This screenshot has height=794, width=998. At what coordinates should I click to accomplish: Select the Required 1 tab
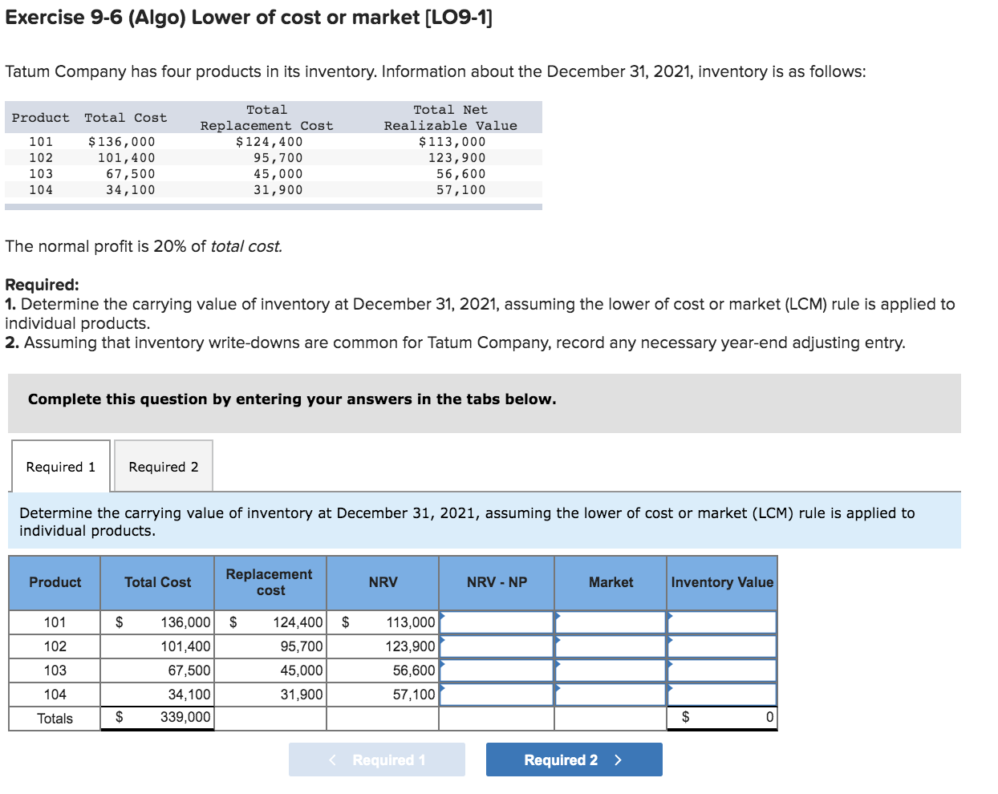click(x=61, y=466)
